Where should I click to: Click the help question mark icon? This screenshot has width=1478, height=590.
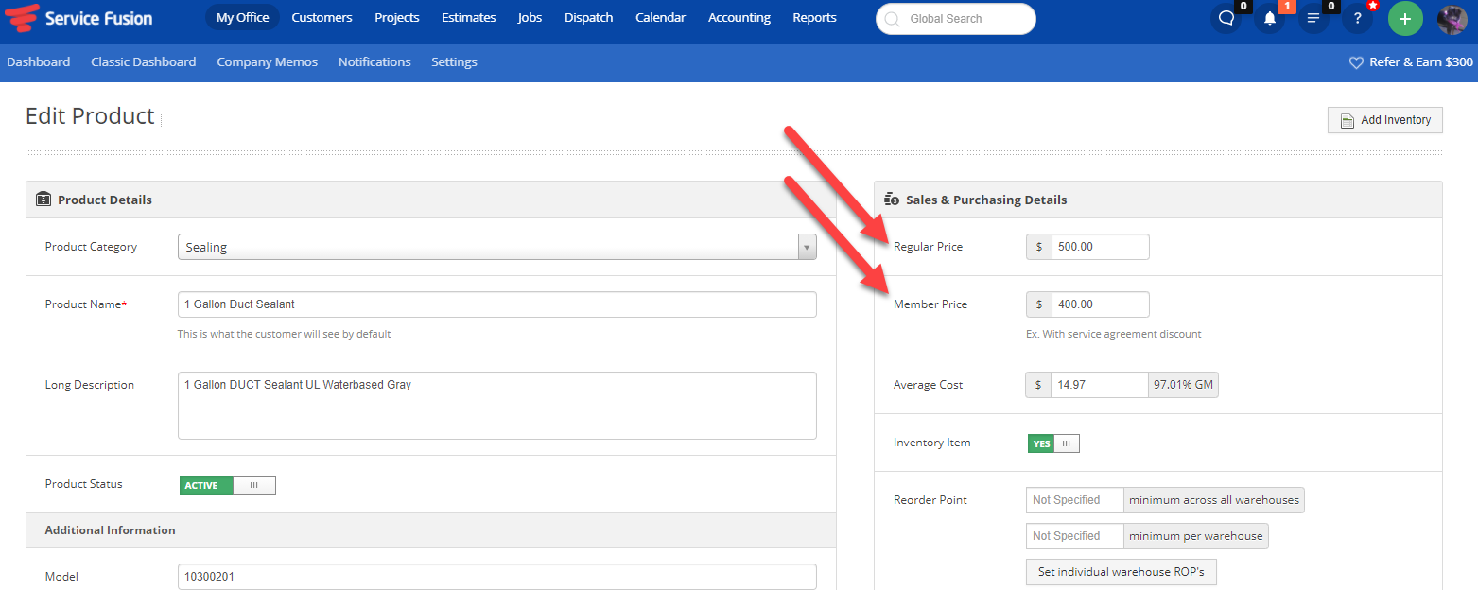point(1357,18)
